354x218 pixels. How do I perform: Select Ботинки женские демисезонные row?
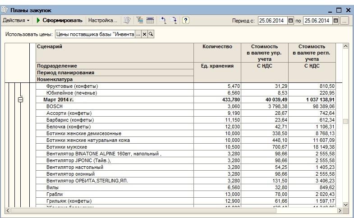pos(185,133)
